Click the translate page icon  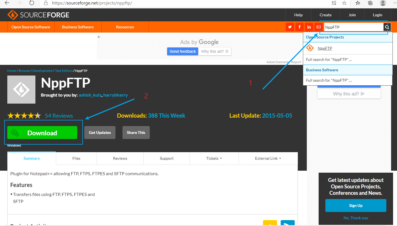[x=334, y=3]
